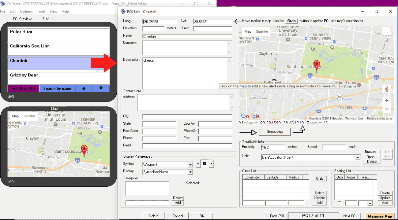Click the Geocoding button

point(274,132)
